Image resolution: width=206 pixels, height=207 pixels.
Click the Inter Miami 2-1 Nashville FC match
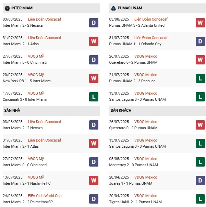[26, 183]
